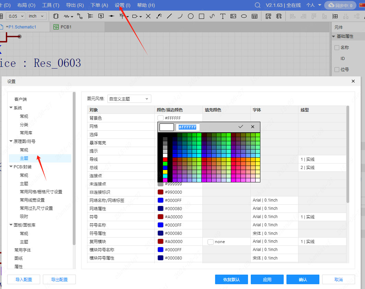Viewport: 365px width, 289px height.
Task: Collapse the PCB/封装 tree section
Action: pos(11,167)
